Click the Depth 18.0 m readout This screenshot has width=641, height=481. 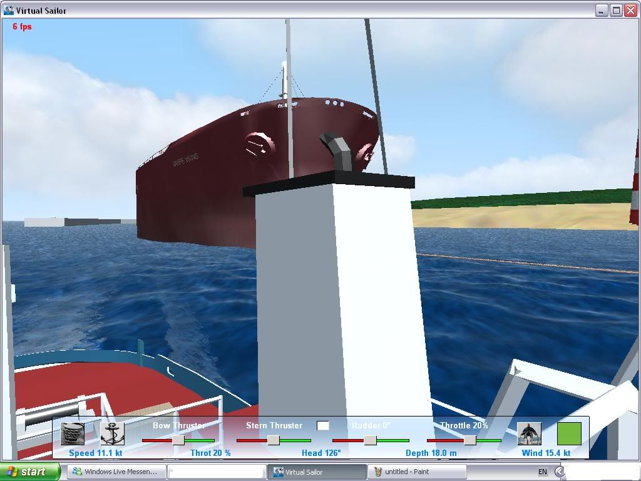(431, 453)
